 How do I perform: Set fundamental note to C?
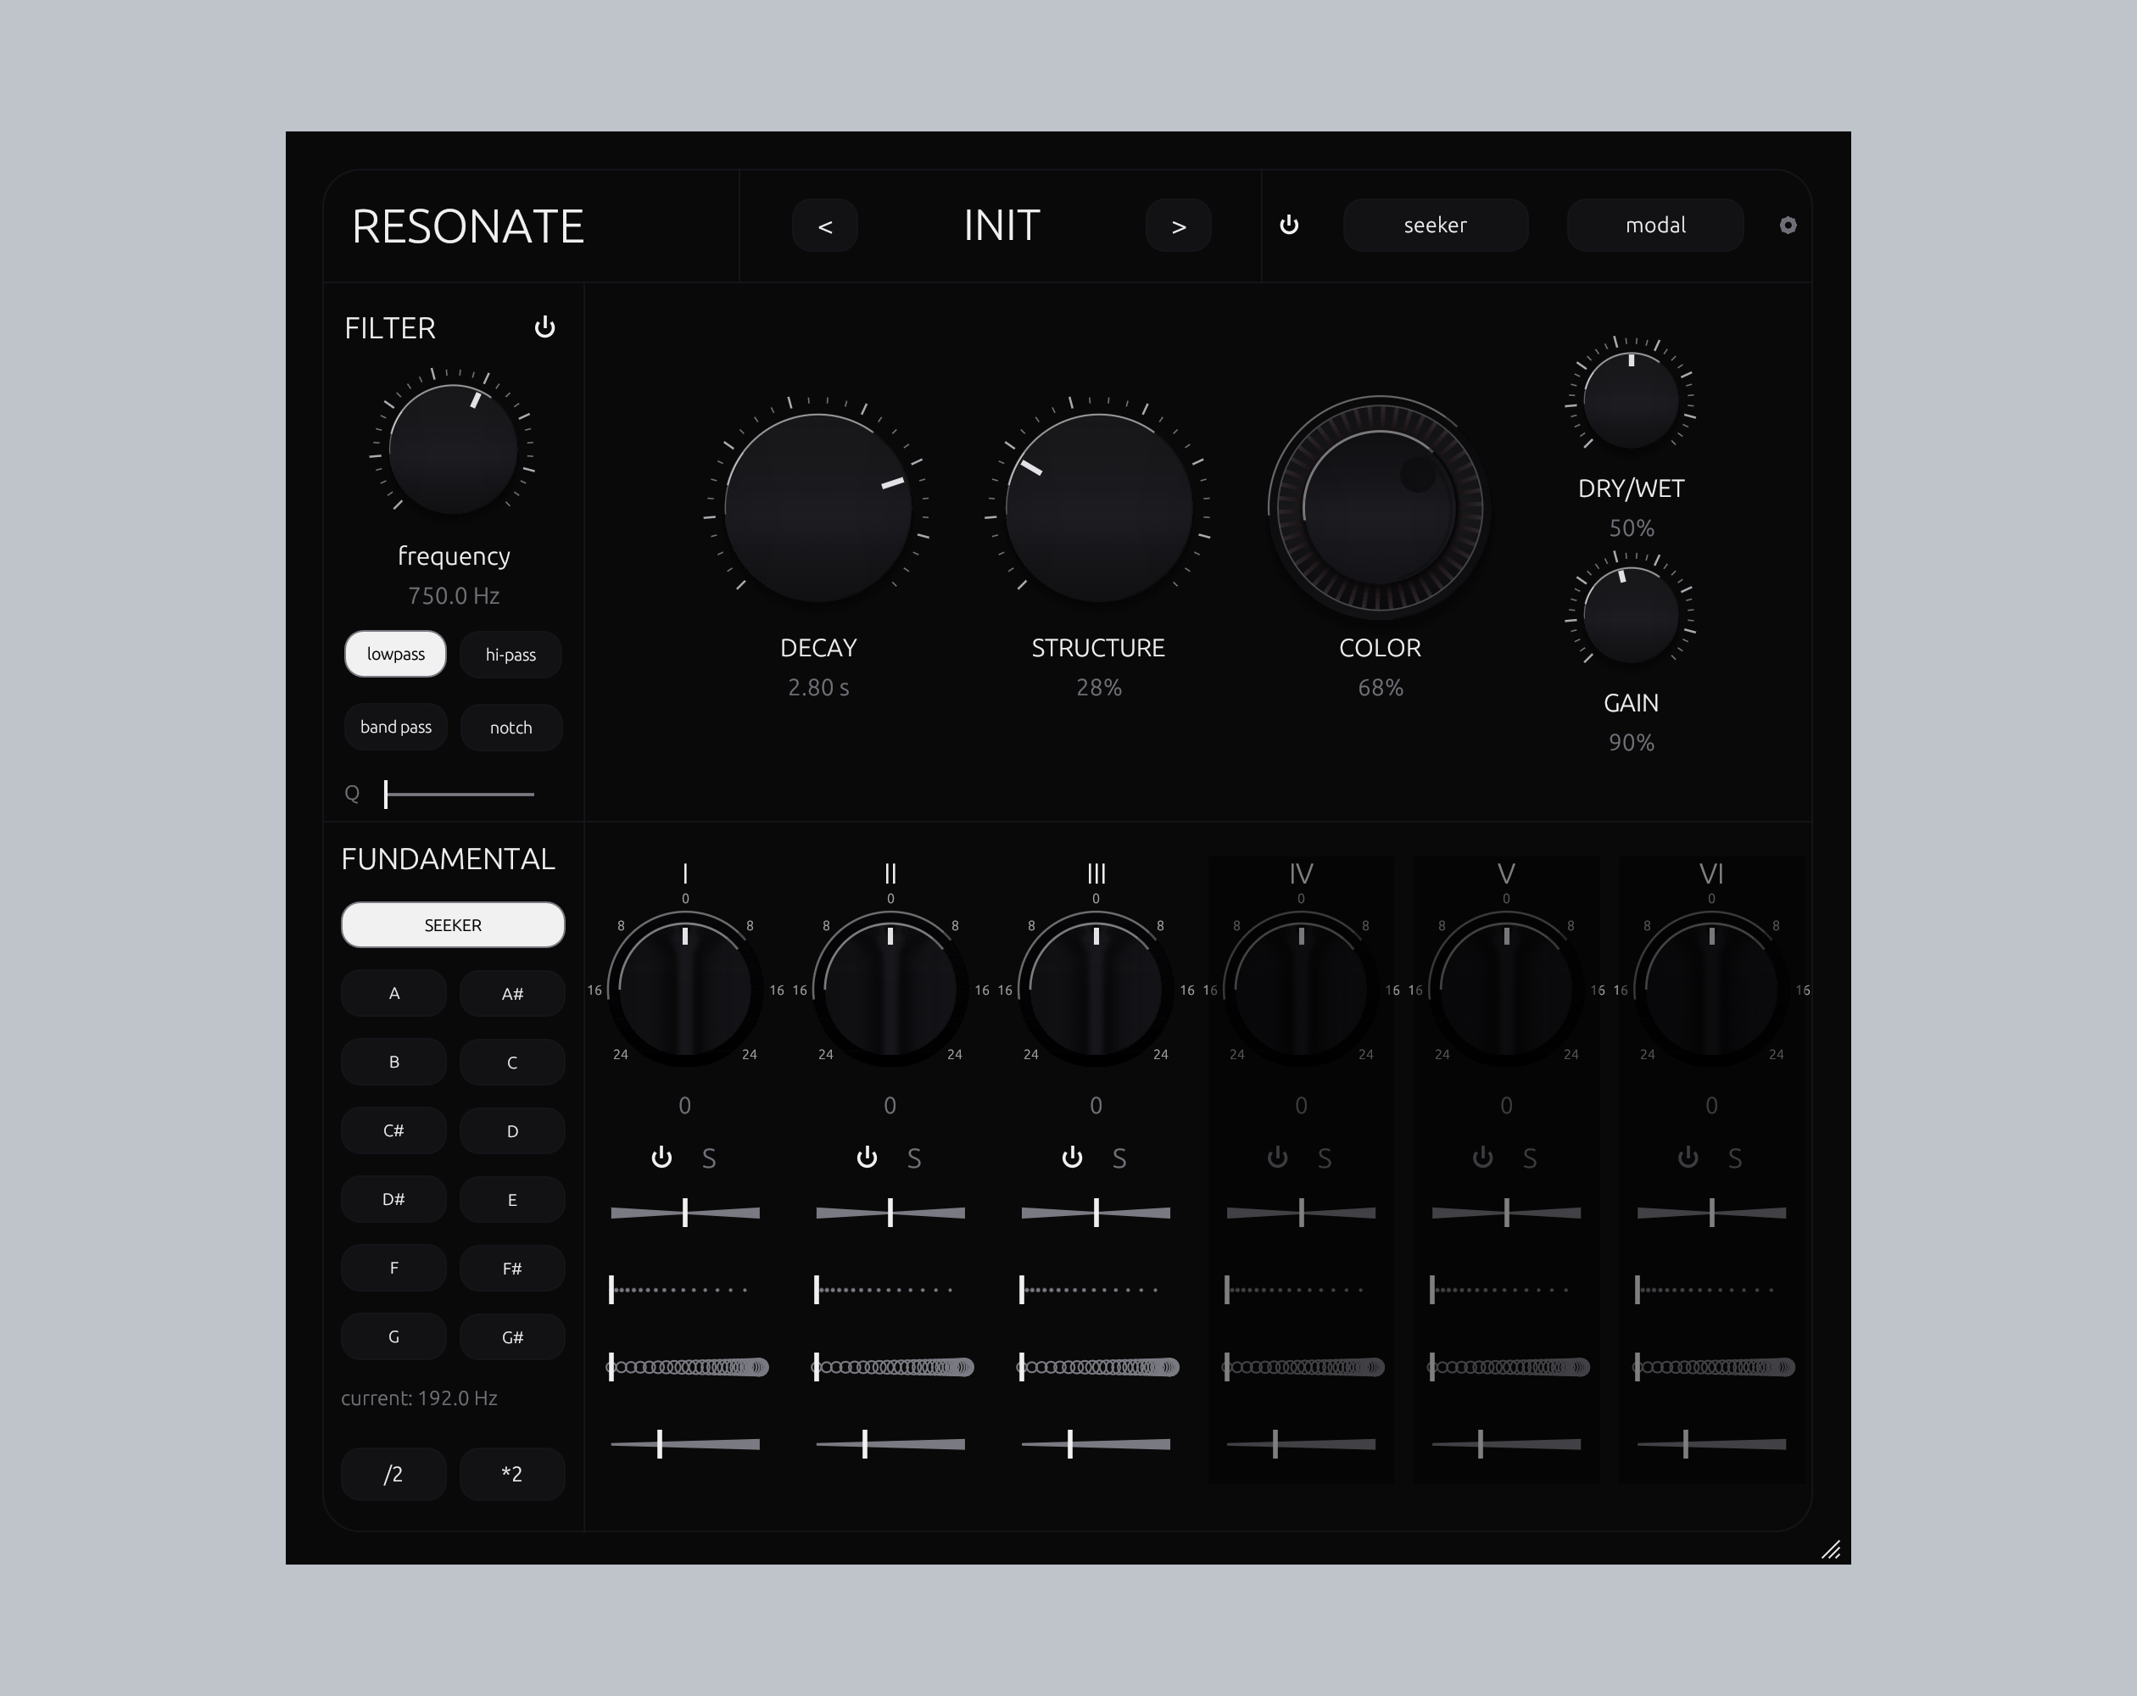(x=512, y=1062)
